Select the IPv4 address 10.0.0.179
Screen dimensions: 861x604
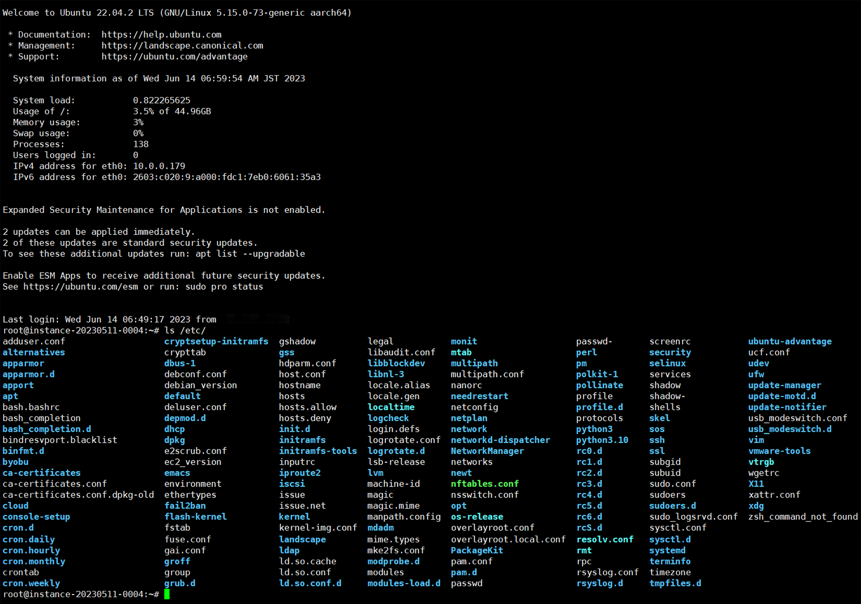159,166
